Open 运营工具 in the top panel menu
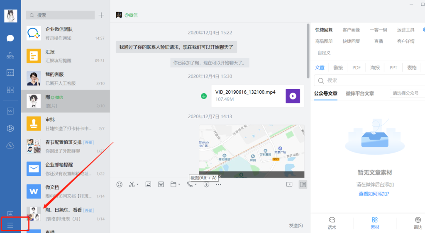 click(x=406, y=30)
